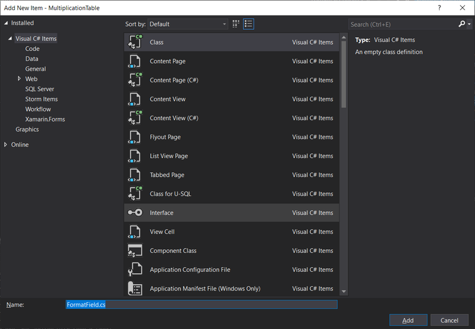
Task: Select the Application Manifest File icon
Action: pos(135,289)
